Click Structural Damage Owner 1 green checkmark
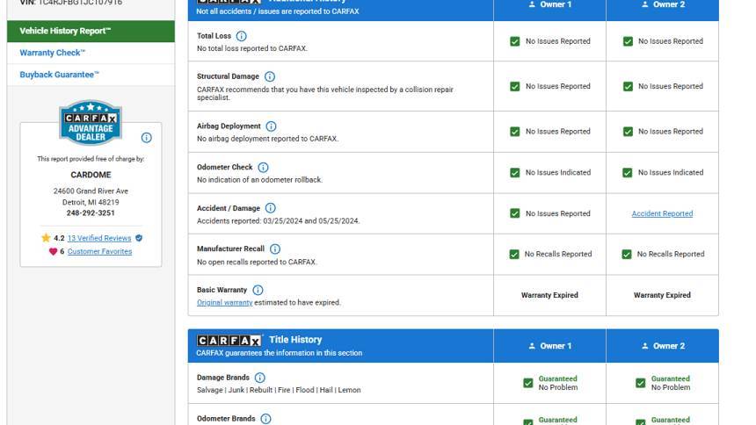This screenshot has width=756, height=425. click(515, 86)
